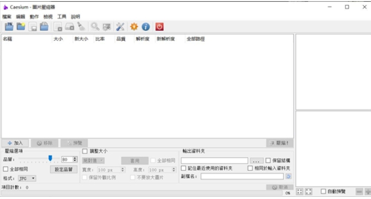Open the 檔案 menu
The width and height of the screenshot is (371, 199).
(x=7, y=17)
